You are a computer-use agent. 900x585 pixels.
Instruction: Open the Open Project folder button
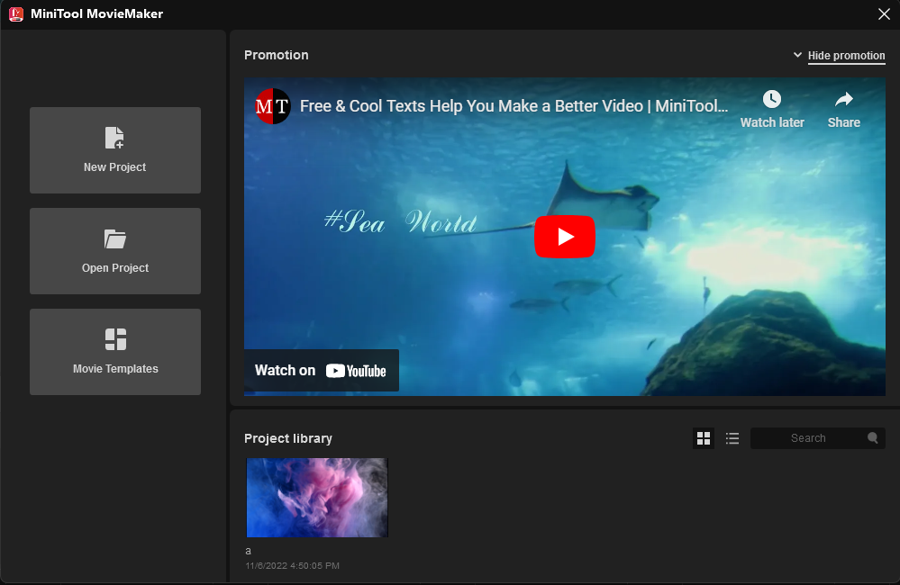pos(115,251)
